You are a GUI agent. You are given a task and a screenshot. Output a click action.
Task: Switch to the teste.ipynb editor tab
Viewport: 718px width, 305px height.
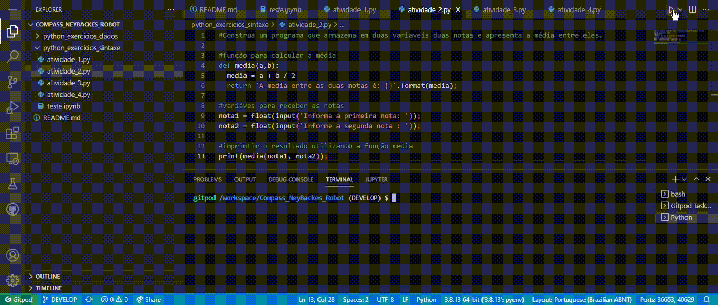coord(285,9)
